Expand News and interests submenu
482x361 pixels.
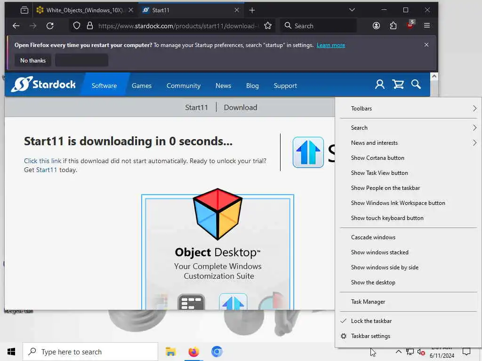point(408,143)
